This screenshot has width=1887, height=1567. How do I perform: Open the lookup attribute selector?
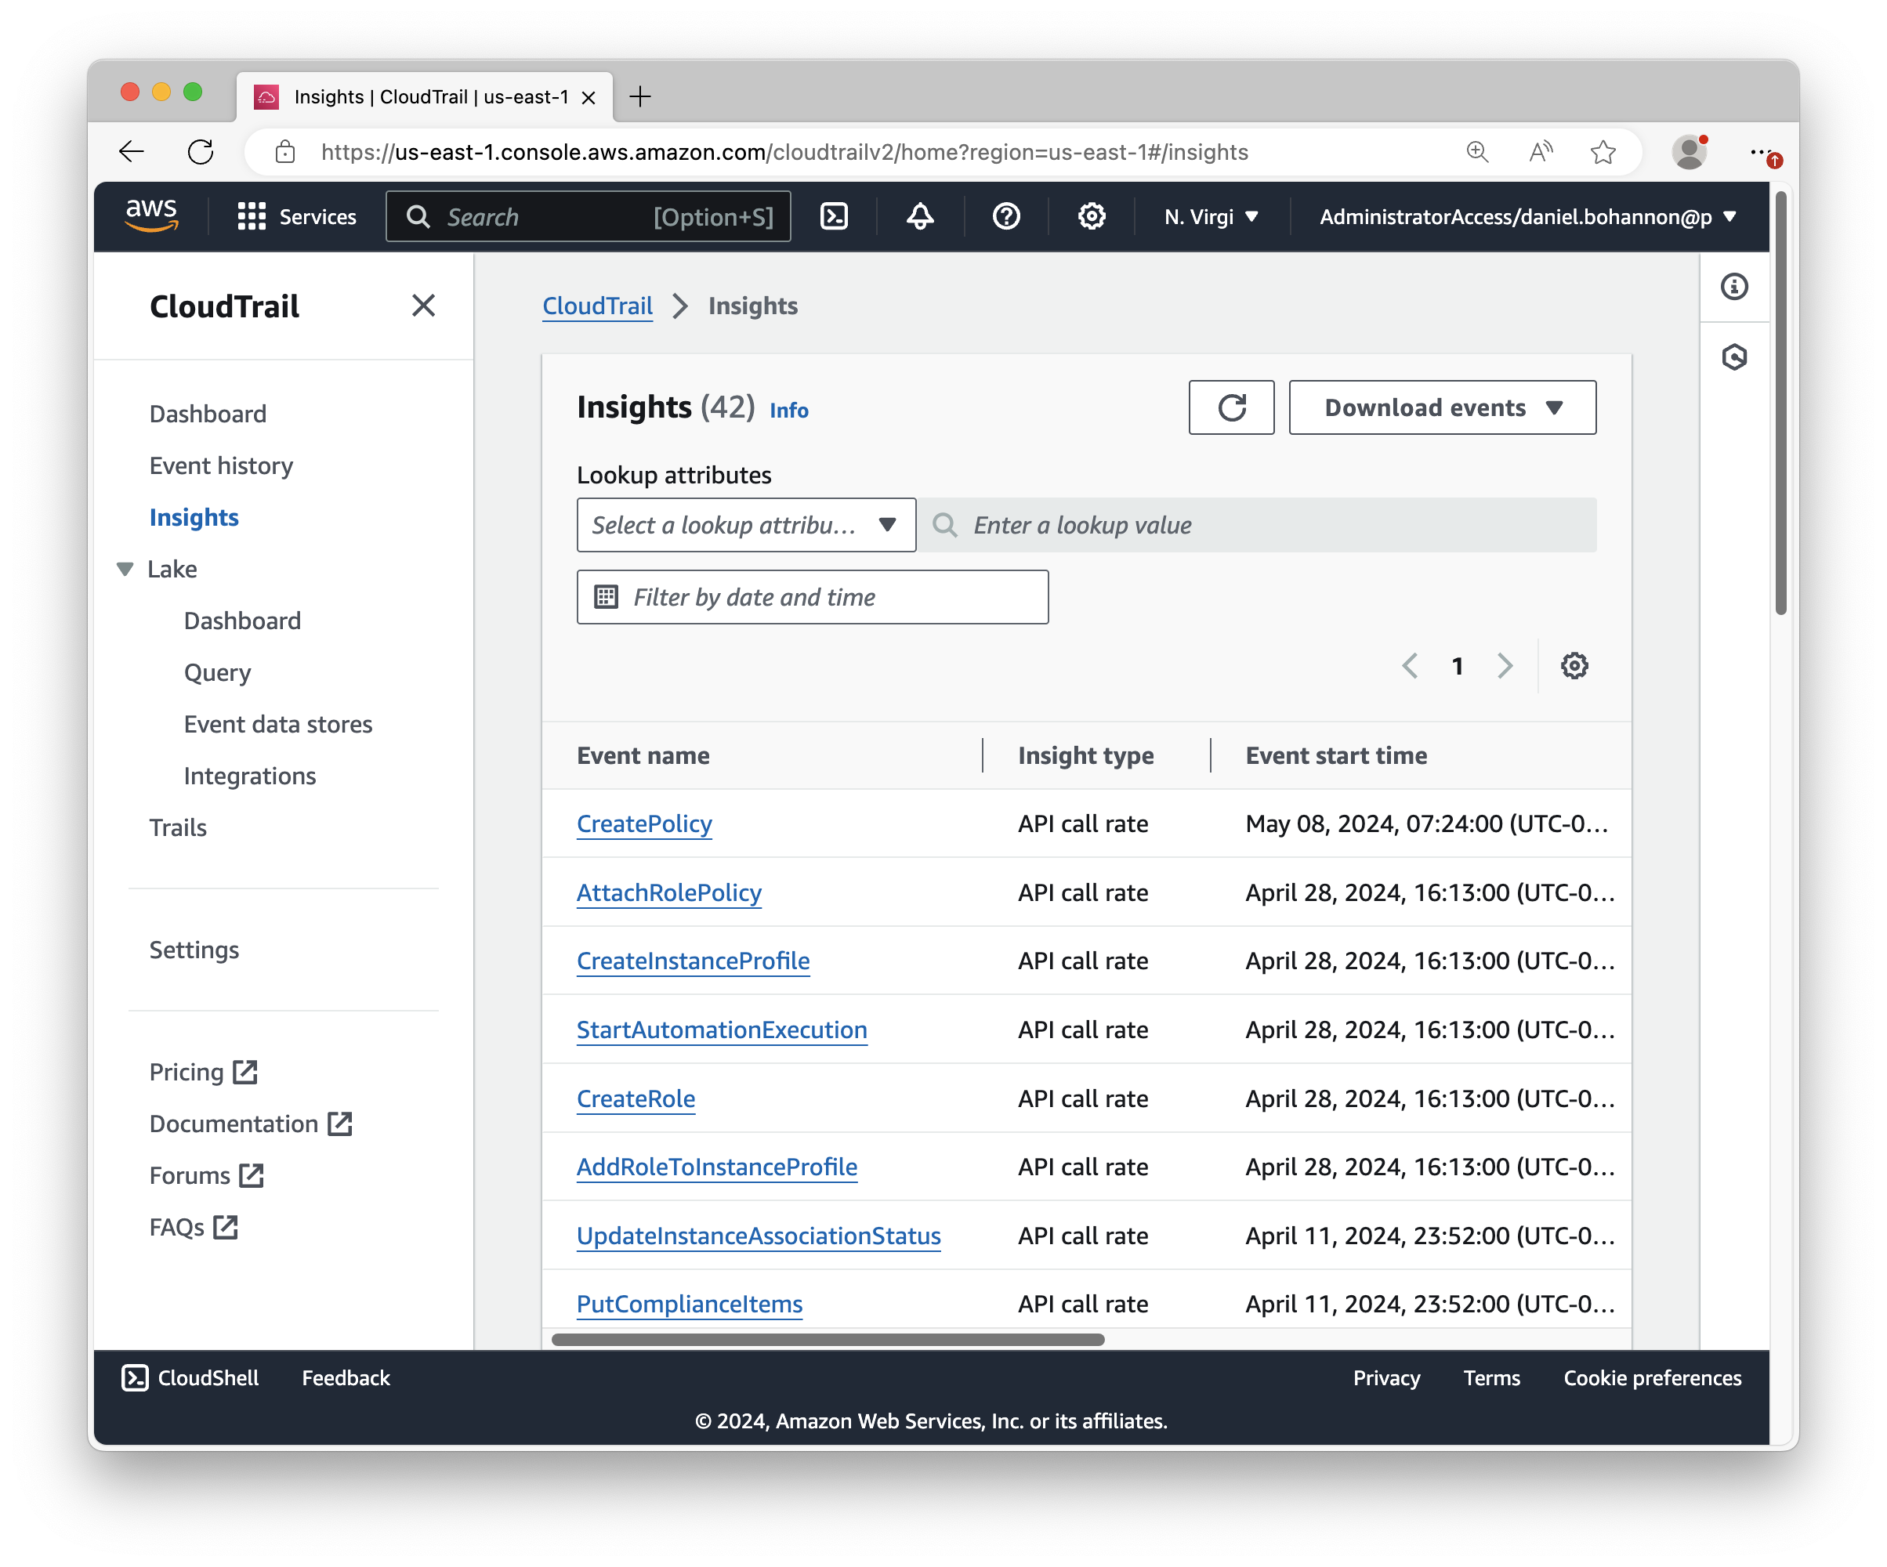[745, 525]
